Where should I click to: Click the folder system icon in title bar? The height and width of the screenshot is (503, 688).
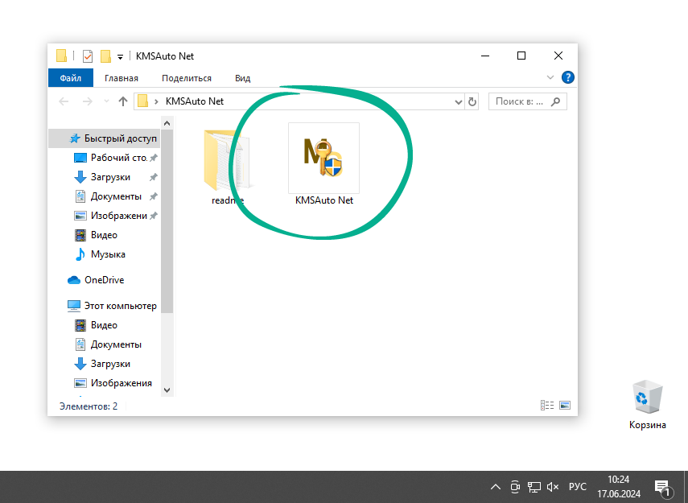pos(61,56)
